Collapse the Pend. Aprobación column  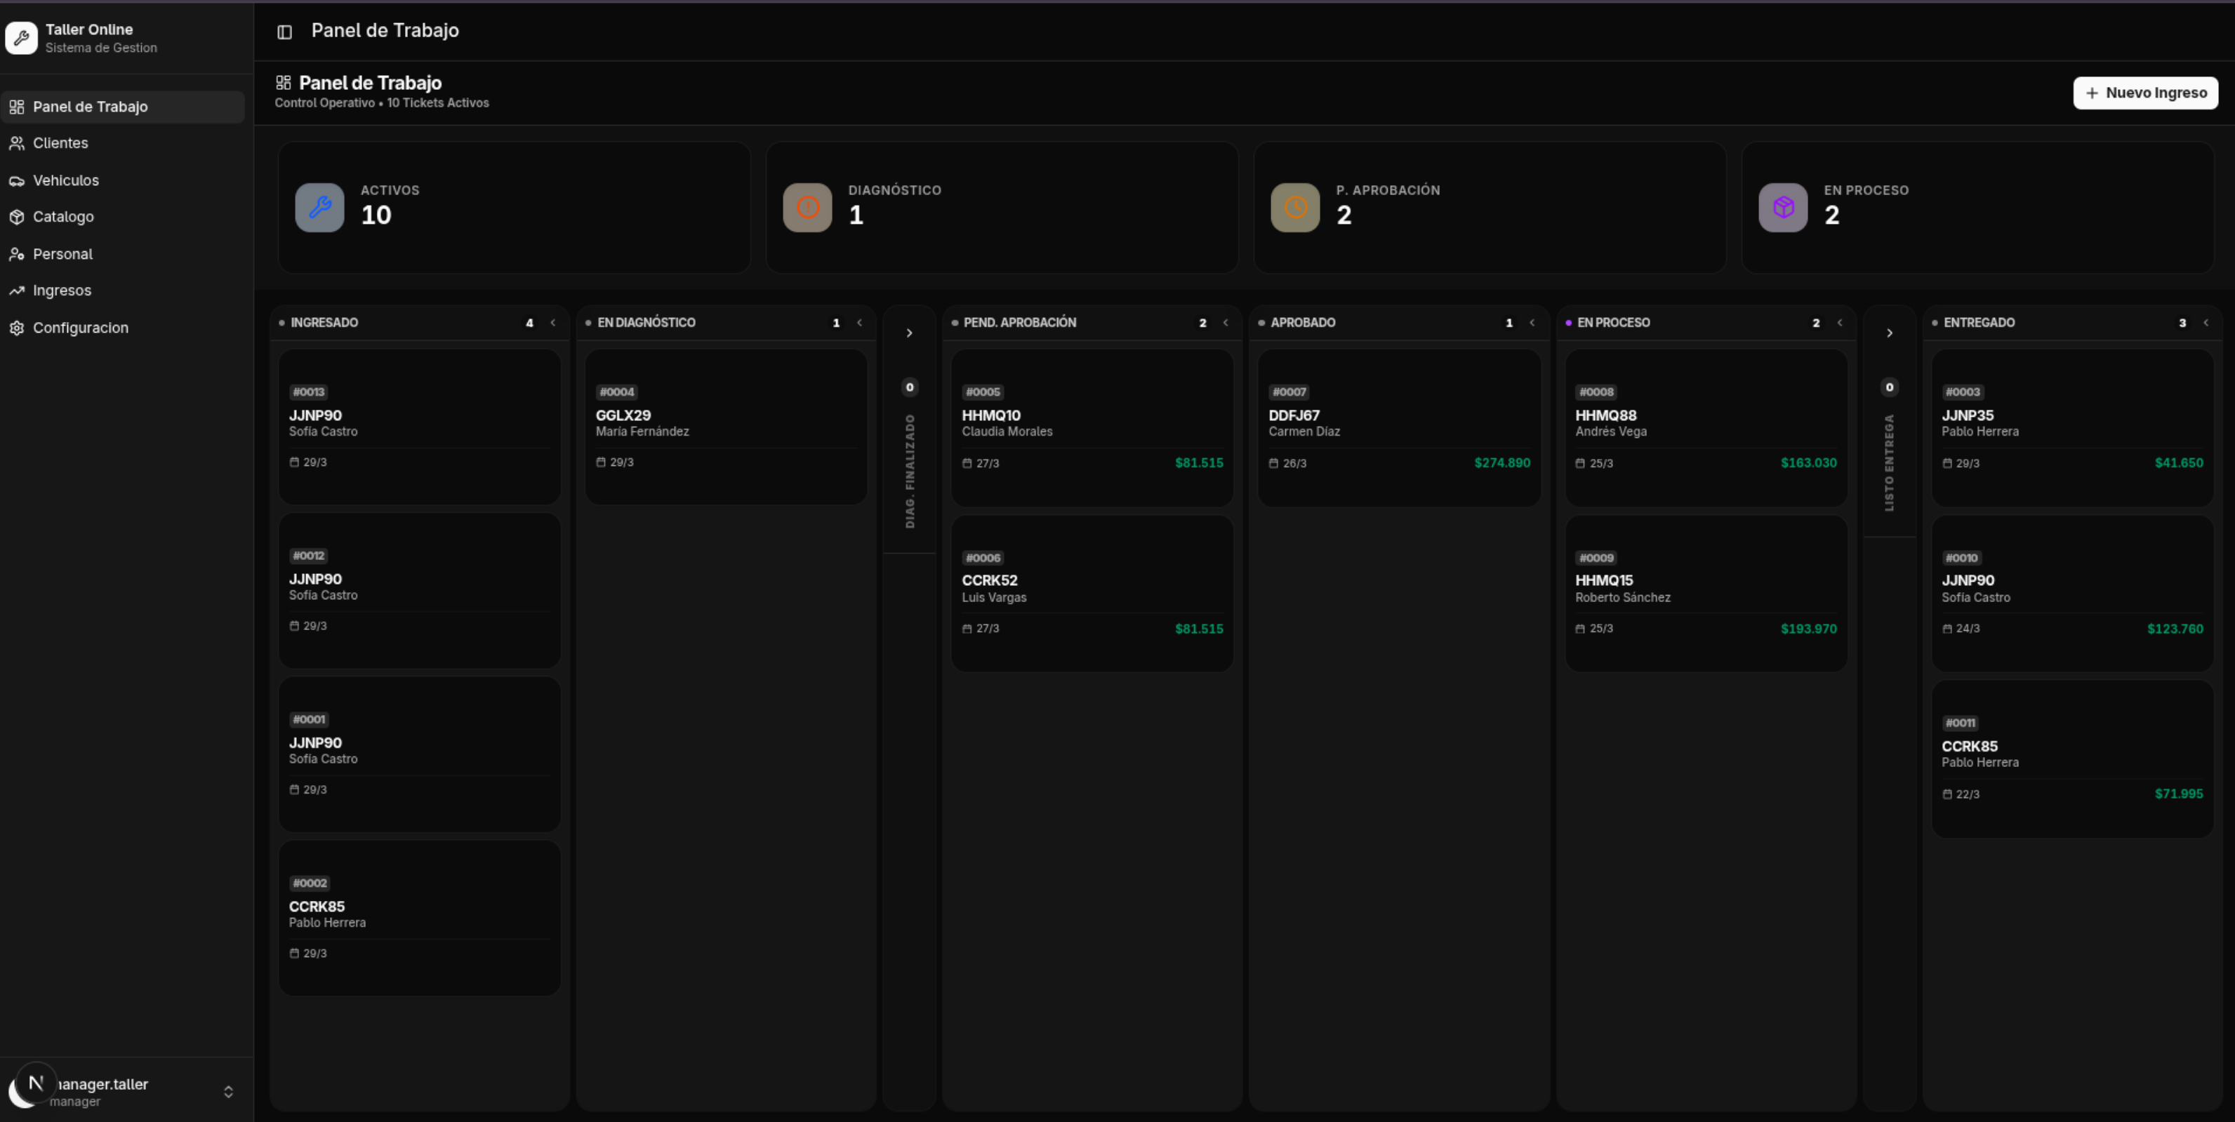pyautogui.click(x=1225, y=323)
